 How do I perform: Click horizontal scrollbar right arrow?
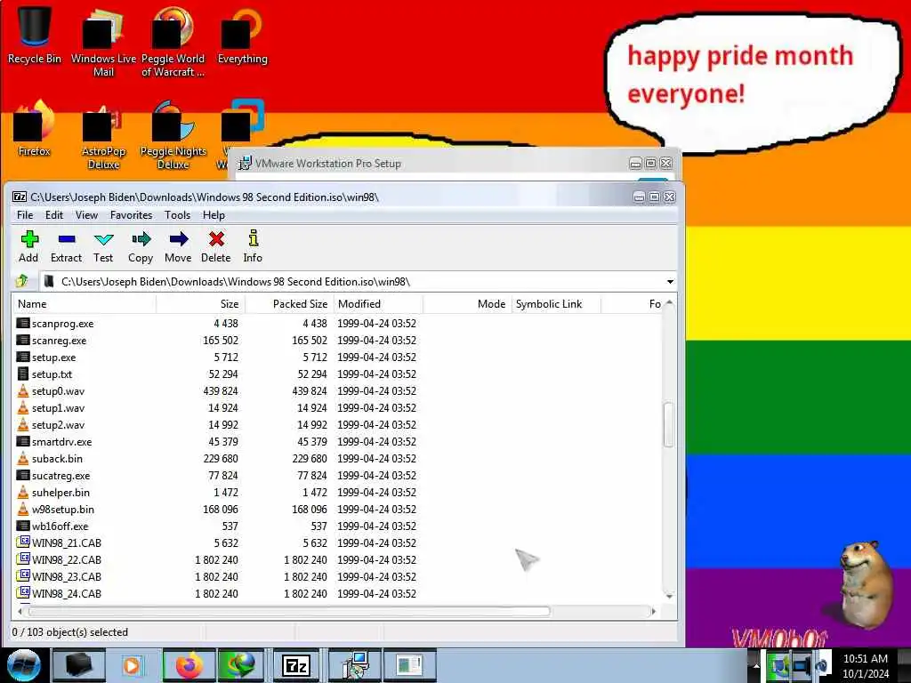654,611
